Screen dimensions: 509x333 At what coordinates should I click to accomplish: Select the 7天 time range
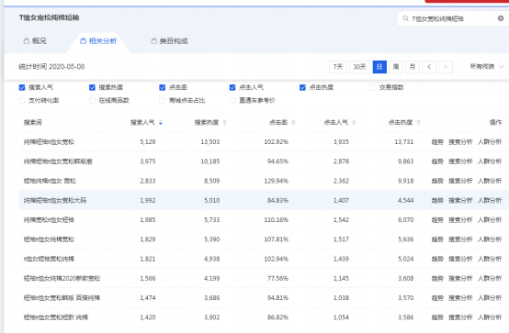(x=338, y=67)
